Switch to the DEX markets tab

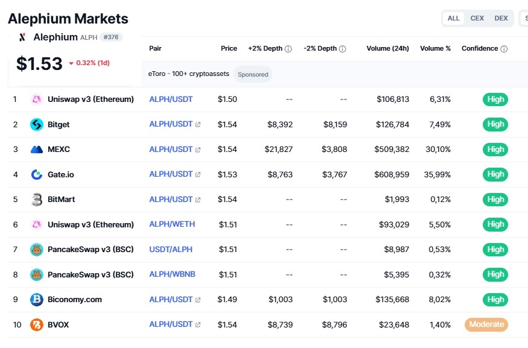coord(501,18)
